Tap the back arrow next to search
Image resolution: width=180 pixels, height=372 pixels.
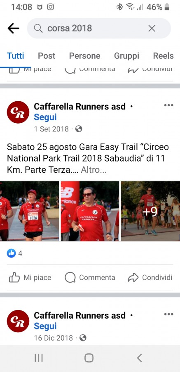14,29
